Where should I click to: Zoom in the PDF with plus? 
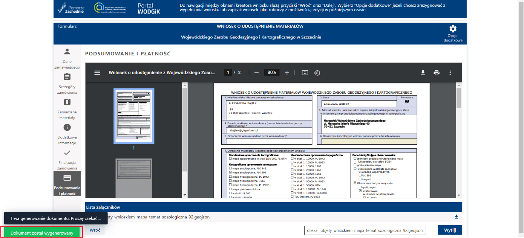click(287, 73)
